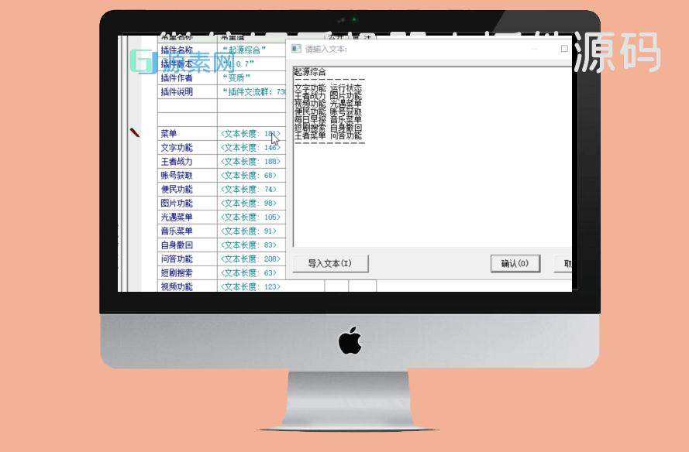The width and height of the screenshot is (689, 452).
Task: Open the 王者战力 text length value
Action: coord(250,162)
